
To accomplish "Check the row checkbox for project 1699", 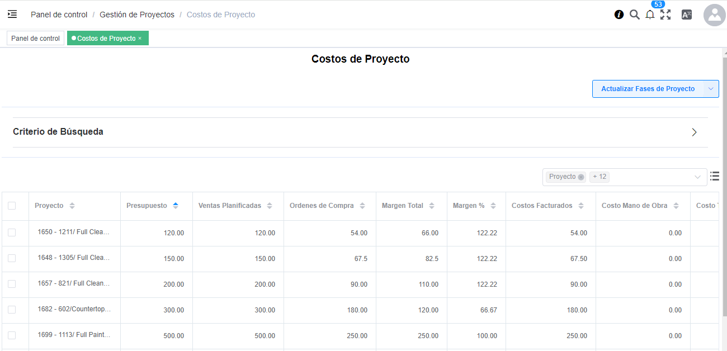I will coord(12,335).
